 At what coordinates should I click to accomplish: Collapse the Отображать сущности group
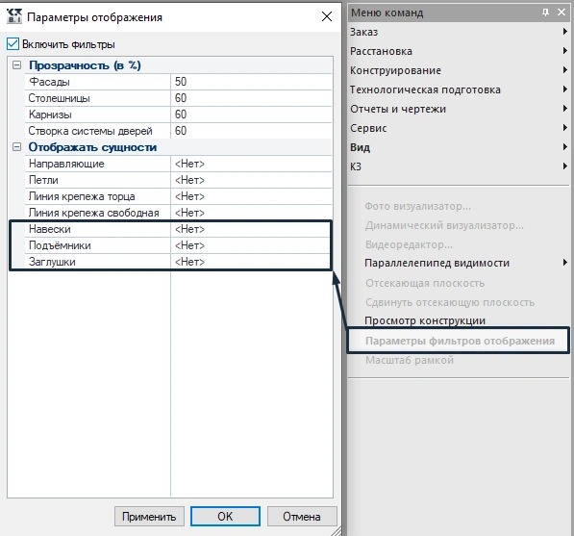click(17, 147)
